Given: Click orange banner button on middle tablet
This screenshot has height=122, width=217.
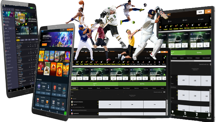Looking at the screenshot, I should click(x=44, y=45).
